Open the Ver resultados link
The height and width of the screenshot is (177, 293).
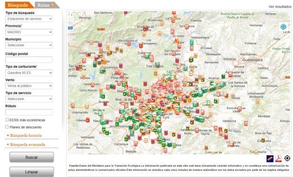click(x=280, y=7)
